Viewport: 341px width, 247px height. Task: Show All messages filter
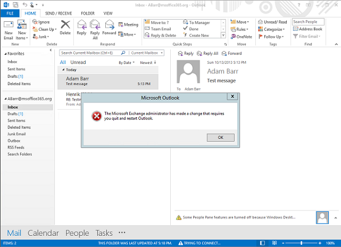coord(63,63)
